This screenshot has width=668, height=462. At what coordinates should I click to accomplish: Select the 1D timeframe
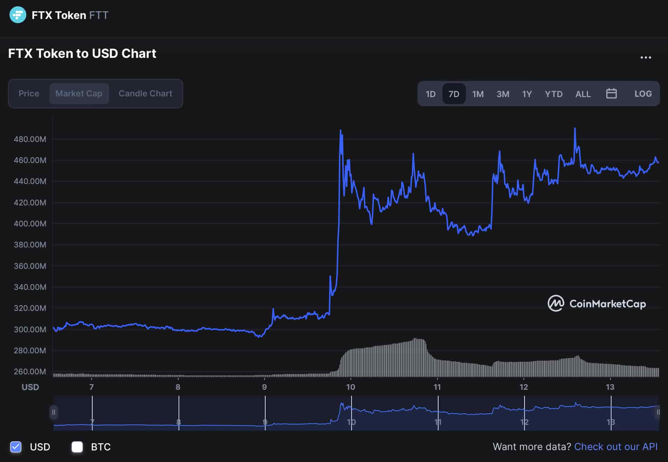[430, 94]
